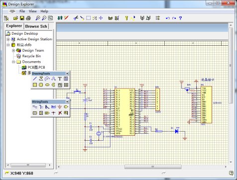
Task: Click the cross probe pencil icon
Action: (66, 18)
